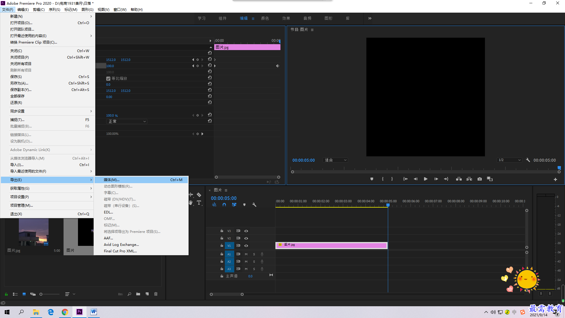Click timeline playhead at 00:00:05:00
565x318 pixels.
(388, 205)
